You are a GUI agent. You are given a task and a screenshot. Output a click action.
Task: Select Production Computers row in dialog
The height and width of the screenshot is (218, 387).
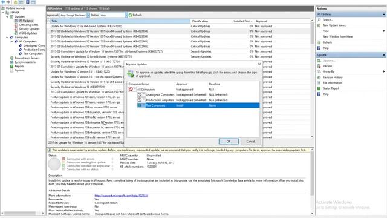[198, 100]
